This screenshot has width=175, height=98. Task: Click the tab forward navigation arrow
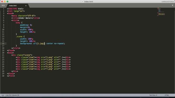point(4,5)
